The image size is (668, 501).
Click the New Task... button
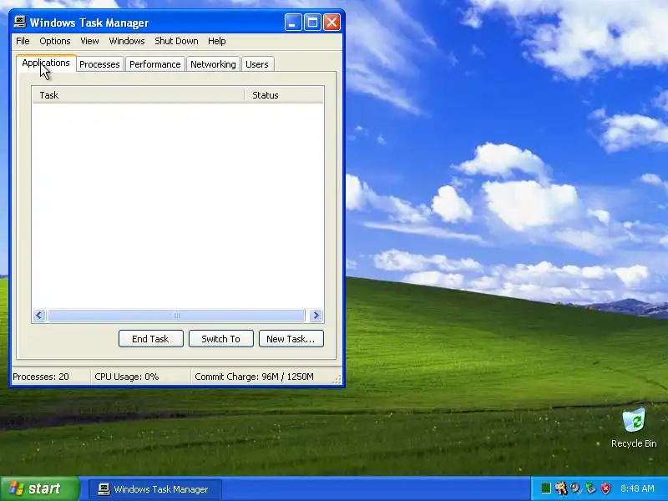291,339
